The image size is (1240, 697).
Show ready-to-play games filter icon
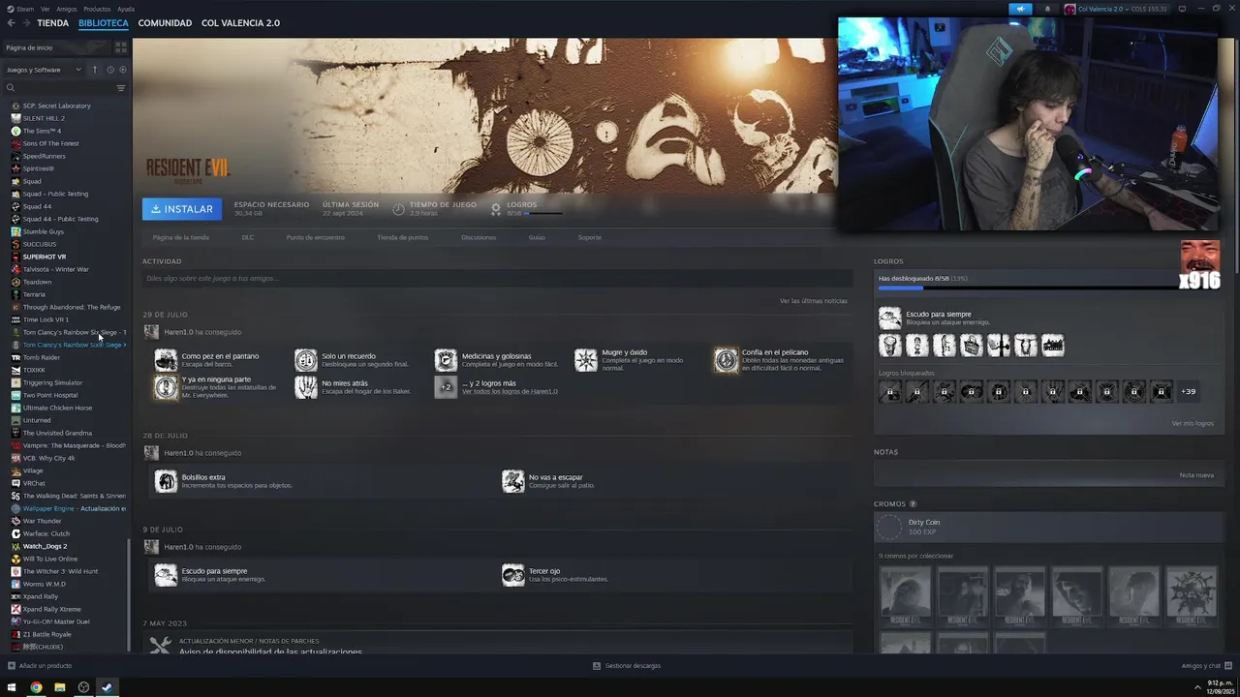click(122, 70)
